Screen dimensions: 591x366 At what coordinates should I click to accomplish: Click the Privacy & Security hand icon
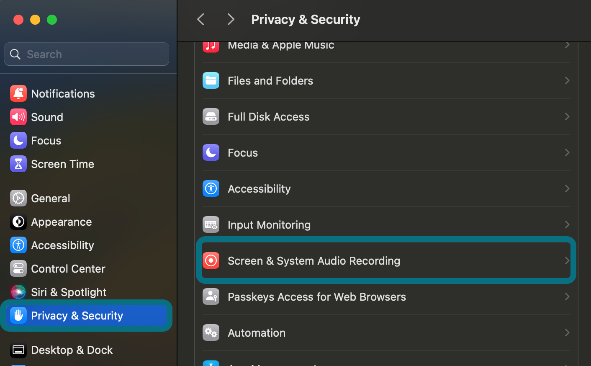[x=18, y=315]
